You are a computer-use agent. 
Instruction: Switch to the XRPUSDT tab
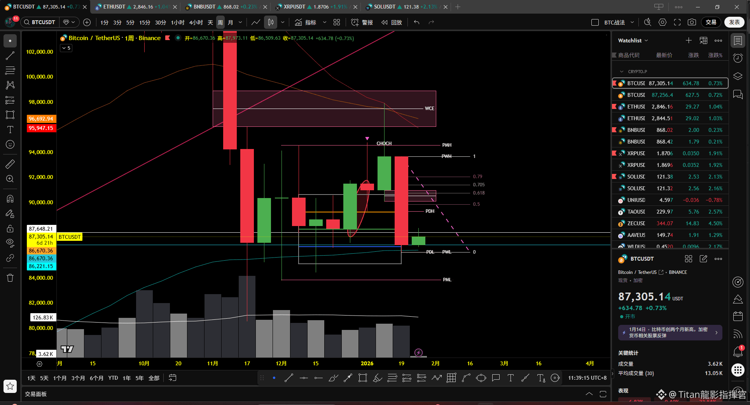click(x=316, y=7)
